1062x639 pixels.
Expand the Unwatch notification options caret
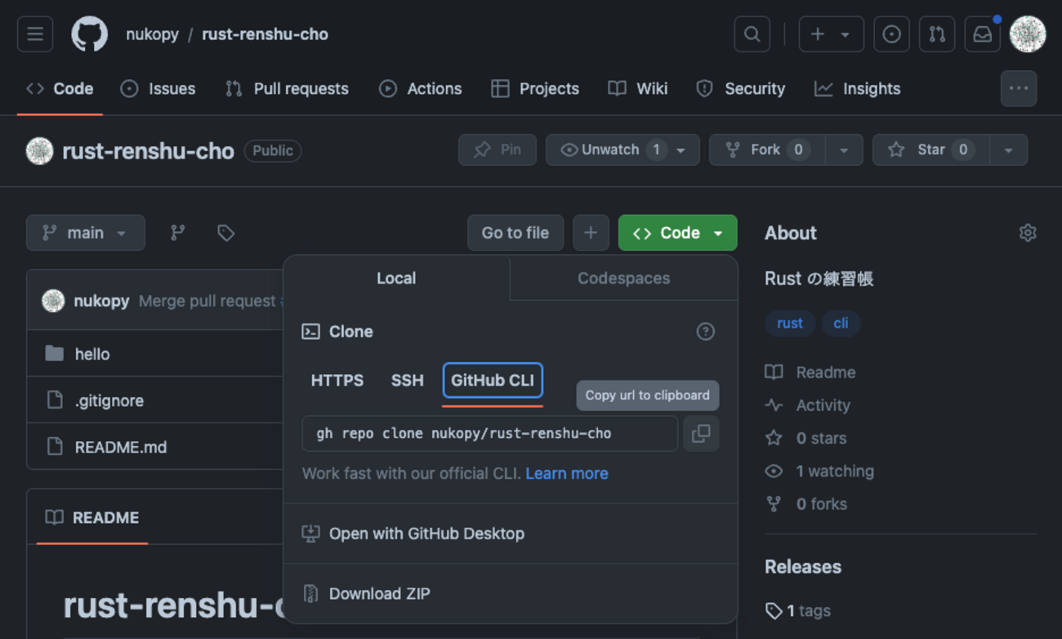click(x=681, y=150)
